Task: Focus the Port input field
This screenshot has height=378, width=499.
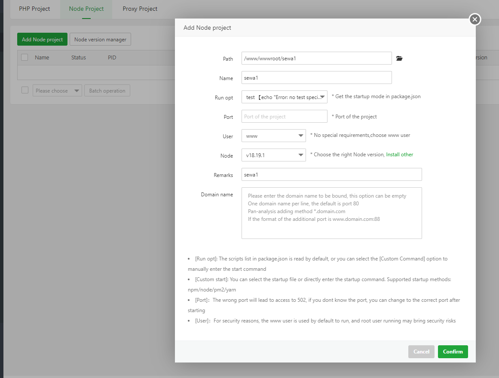Action: [x=284, y=117]
